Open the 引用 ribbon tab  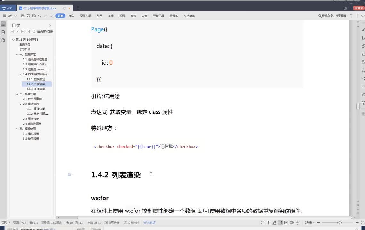99,16
